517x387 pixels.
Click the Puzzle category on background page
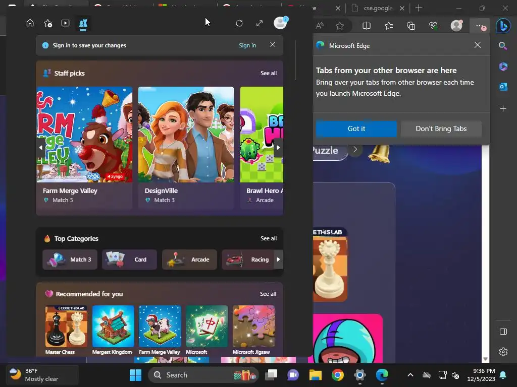[x=326, y=150]
